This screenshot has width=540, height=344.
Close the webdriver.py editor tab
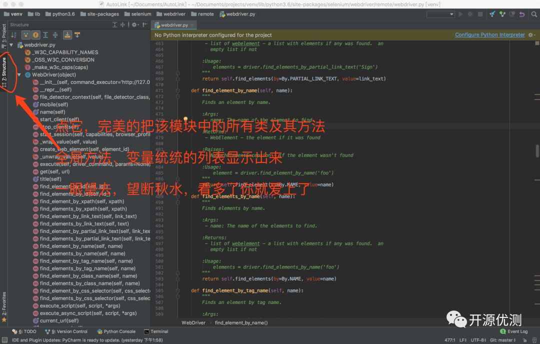[192, 25]
